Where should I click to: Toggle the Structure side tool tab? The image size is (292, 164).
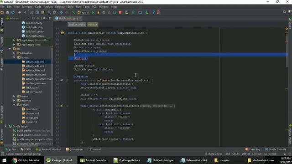pos(2,45)
